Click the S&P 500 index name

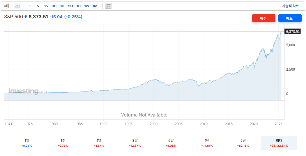pos(13,17)
